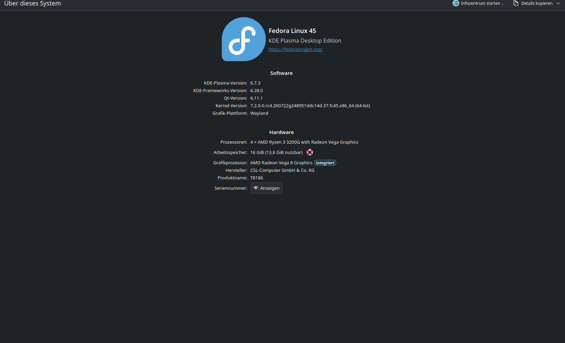This screenshot has width=565, height=343.
Task: Click the Qt-Version label
Action: 236,98
